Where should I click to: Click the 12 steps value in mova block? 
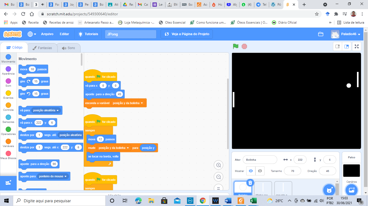click(x=100, y=139)
